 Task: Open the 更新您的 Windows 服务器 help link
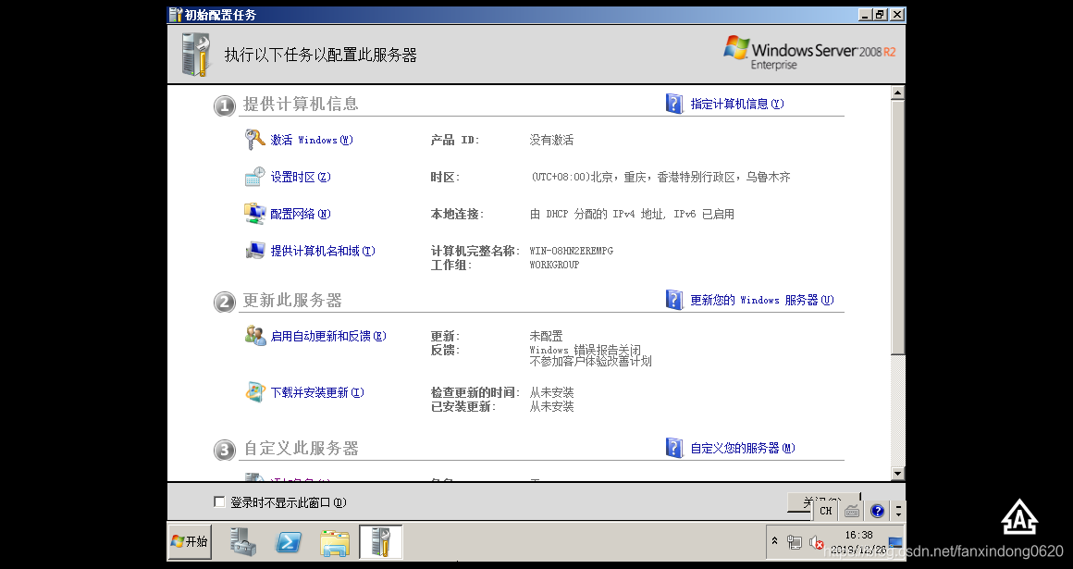pyautogui.click(x=761, y=300)
